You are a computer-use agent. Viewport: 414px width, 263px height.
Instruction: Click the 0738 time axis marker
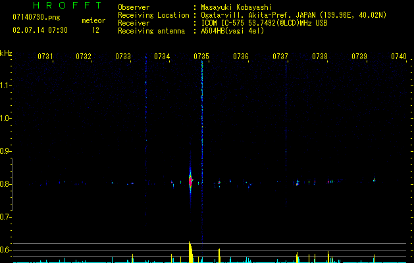(x=320, y=57)
